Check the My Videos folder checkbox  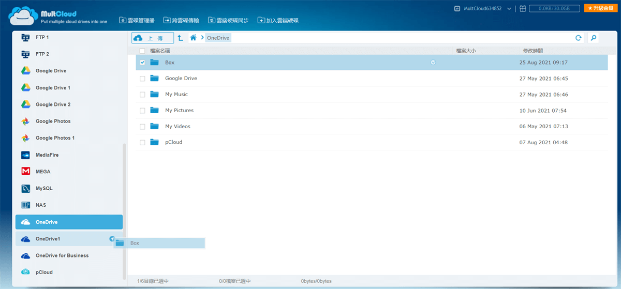pos(142,127)
